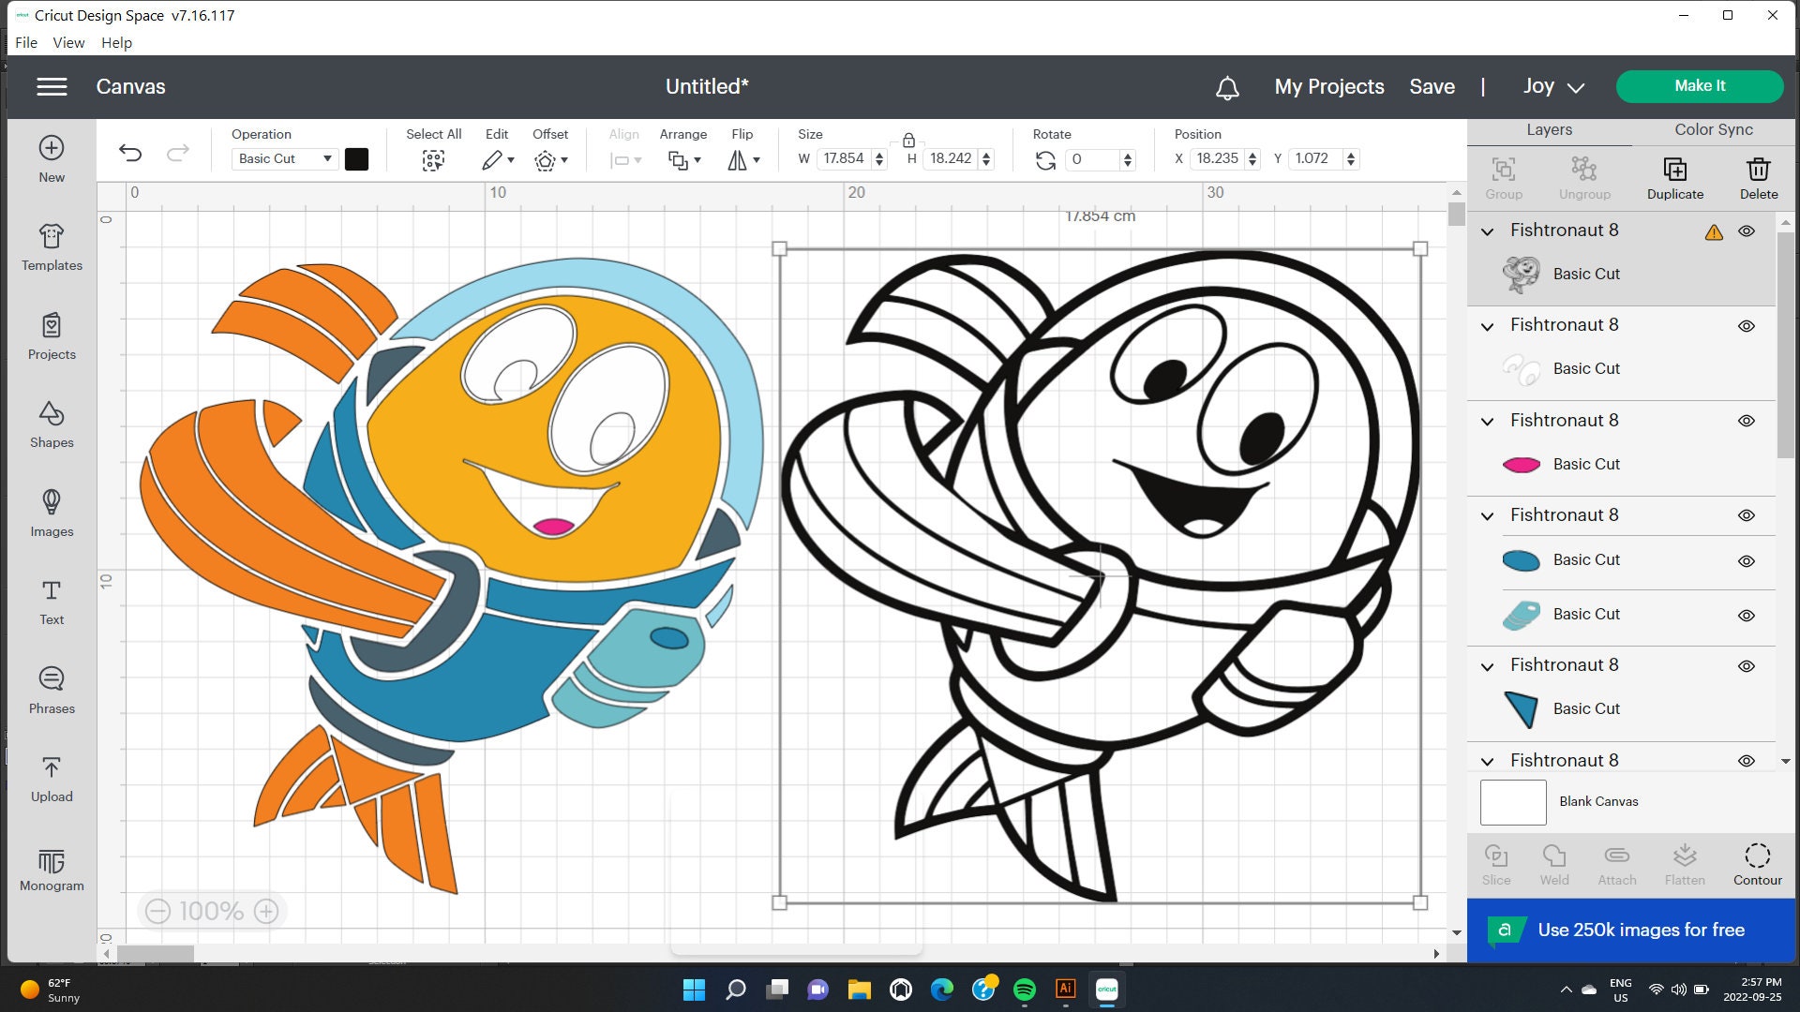Select the Contour tool
The width and height of the screenshot is (1800, 1012).
tap(1756, 862)
